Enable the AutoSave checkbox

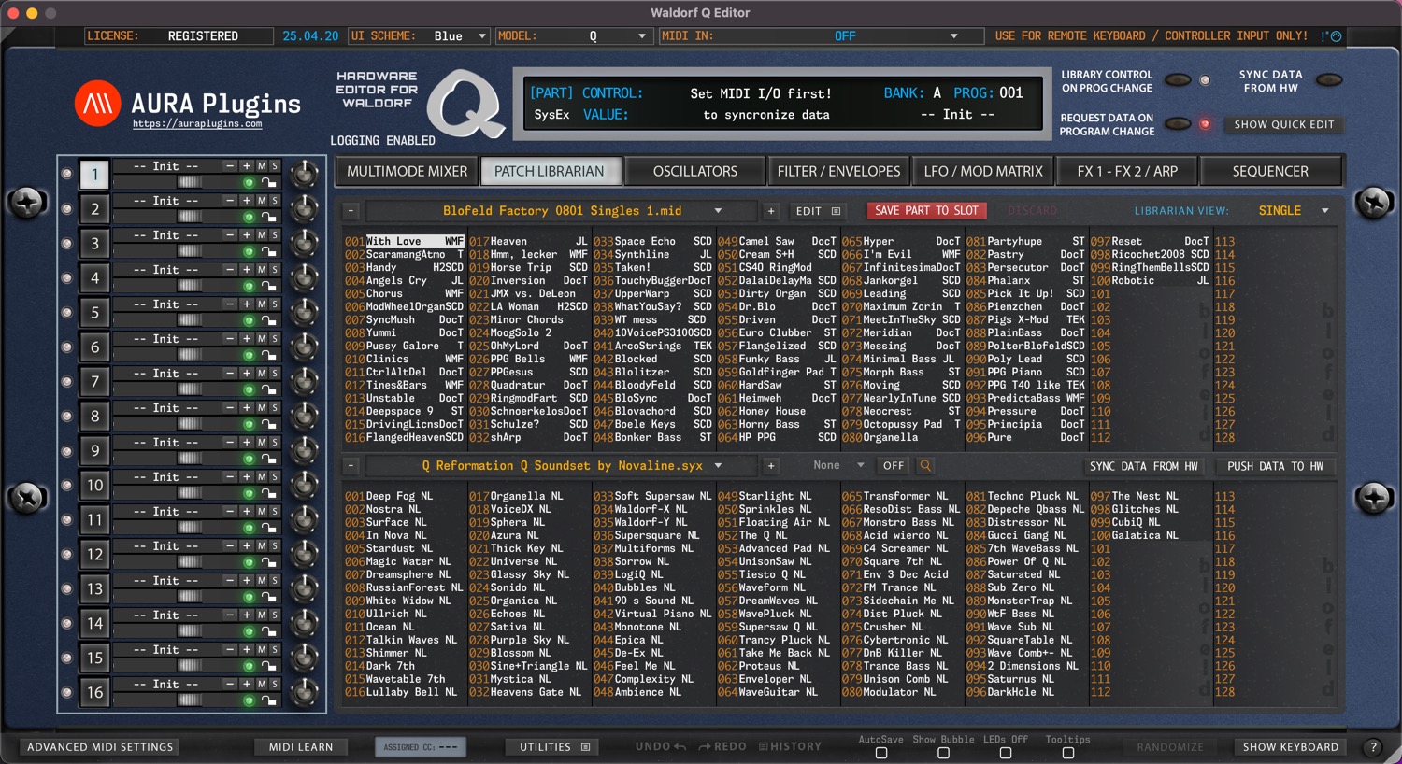pos(881,753)
